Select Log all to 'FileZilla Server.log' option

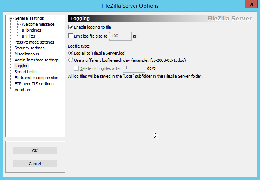pos(71,53)
